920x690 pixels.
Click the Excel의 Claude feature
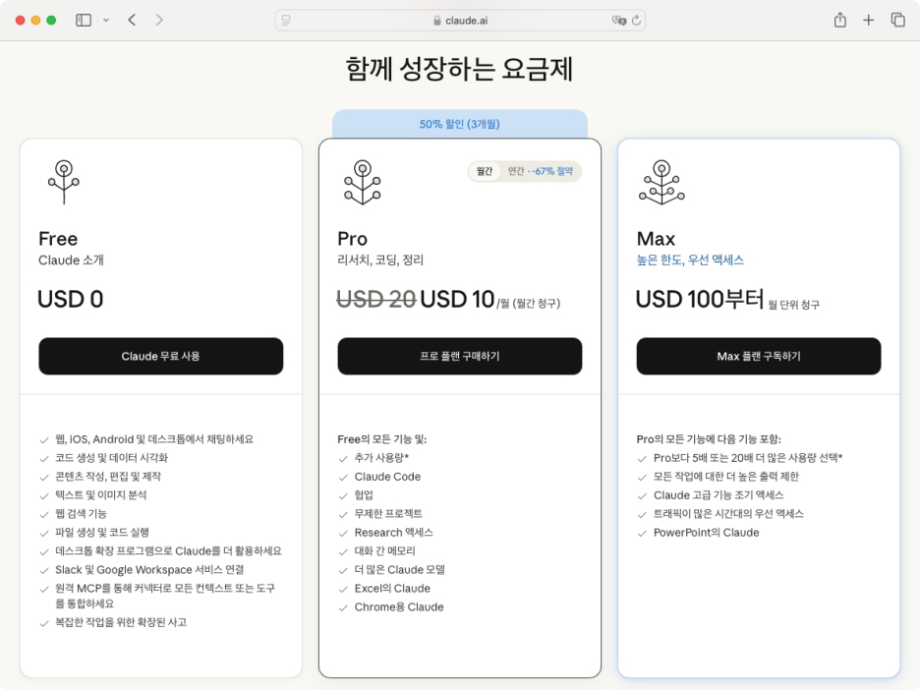point(392,589)
